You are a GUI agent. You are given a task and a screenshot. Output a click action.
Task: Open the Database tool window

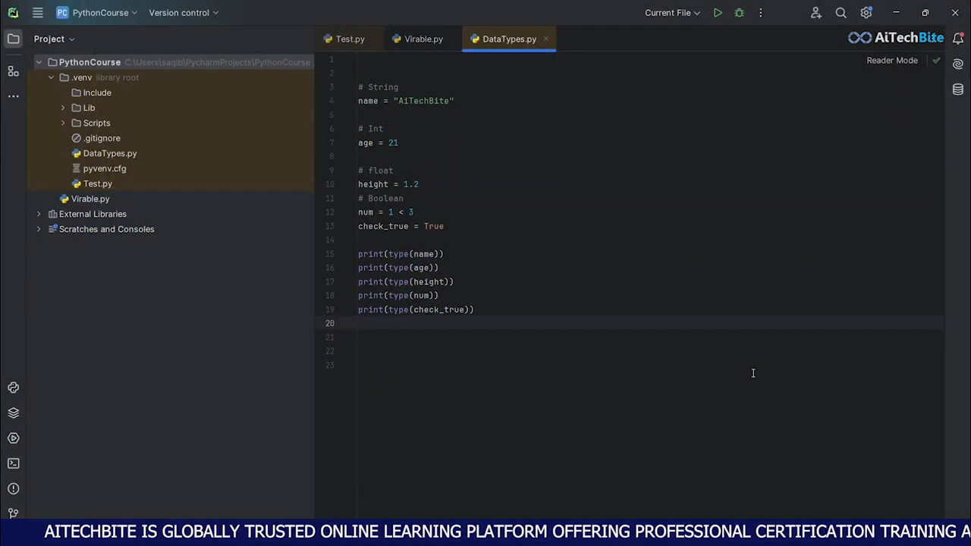click(958, 89)
